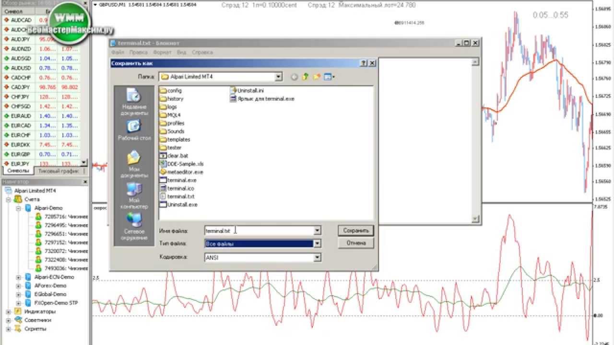Open the Вид menu in Notepad
The image size is (614, 345).
coord(181,52)
